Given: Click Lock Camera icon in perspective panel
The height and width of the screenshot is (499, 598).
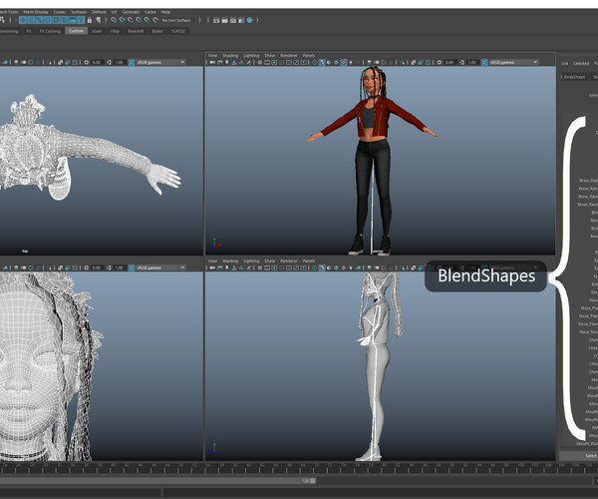Looking at the screenshot, I should (219, 62).
